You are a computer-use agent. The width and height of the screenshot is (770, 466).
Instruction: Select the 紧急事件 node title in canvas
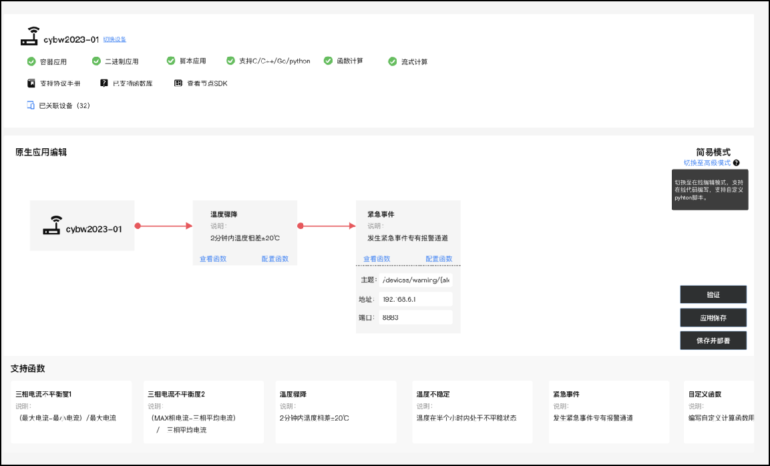[381, 214]
